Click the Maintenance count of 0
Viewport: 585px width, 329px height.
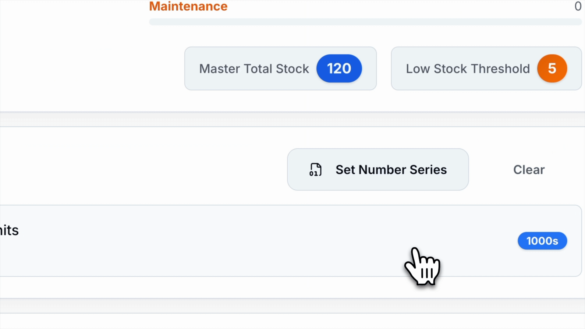coord(578,6)
